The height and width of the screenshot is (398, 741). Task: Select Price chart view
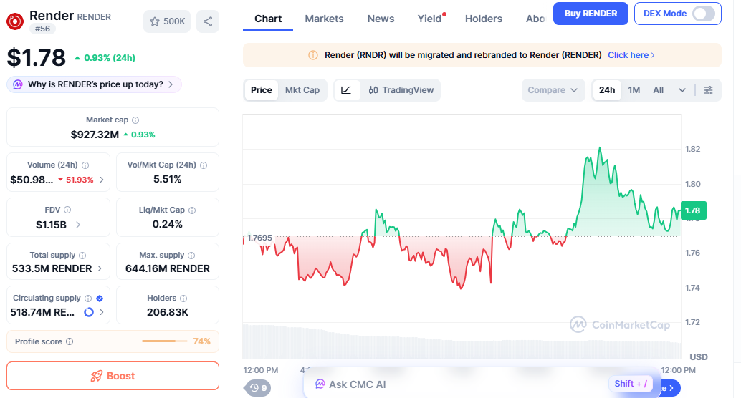[262, 90]
